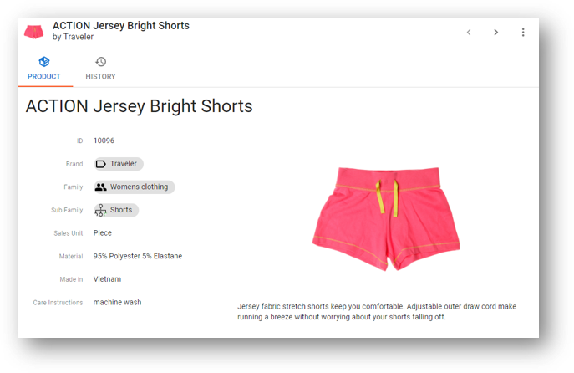Viewport: 574px width, 373px height.
Task: Go to previous product with left chevron
Action: tap(469, 33)
